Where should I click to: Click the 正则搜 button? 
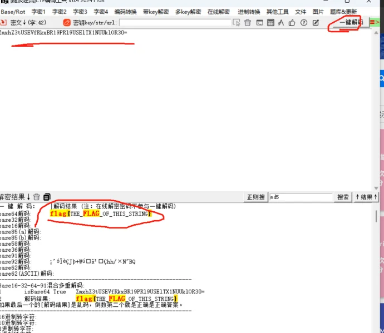click(x=256, y=197)
